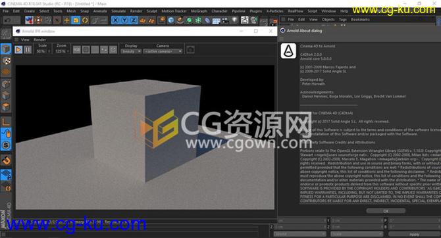
Task: Click the green array/cloner icon
Action: [198, 20]
